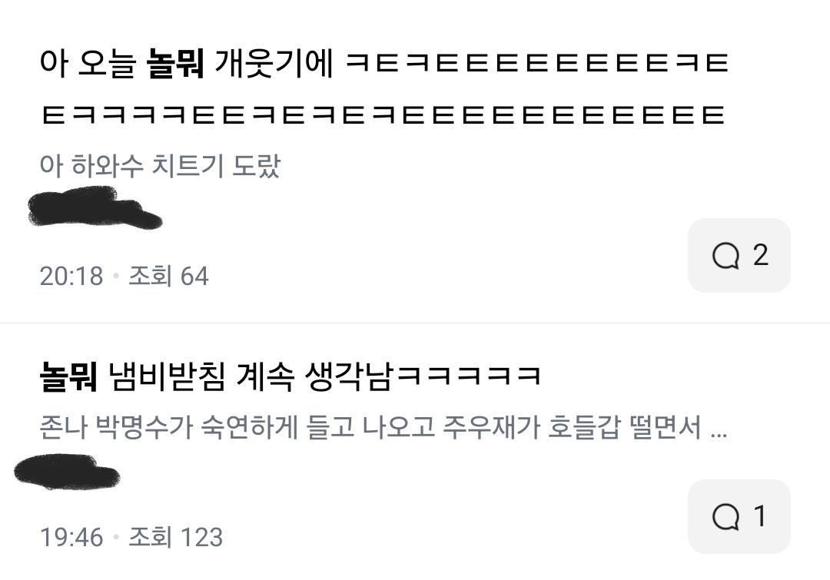The height and width of the screenshot is (580, 830).
Task: Click the bold '놀뭐' keyword in the second title
Action: point(69,376)
